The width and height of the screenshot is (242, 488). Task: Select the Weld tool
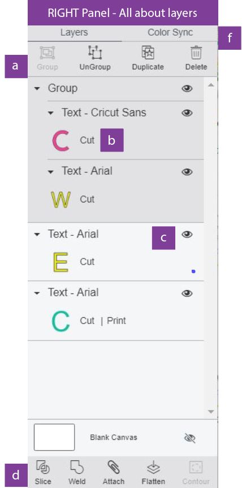coord(77,468)
